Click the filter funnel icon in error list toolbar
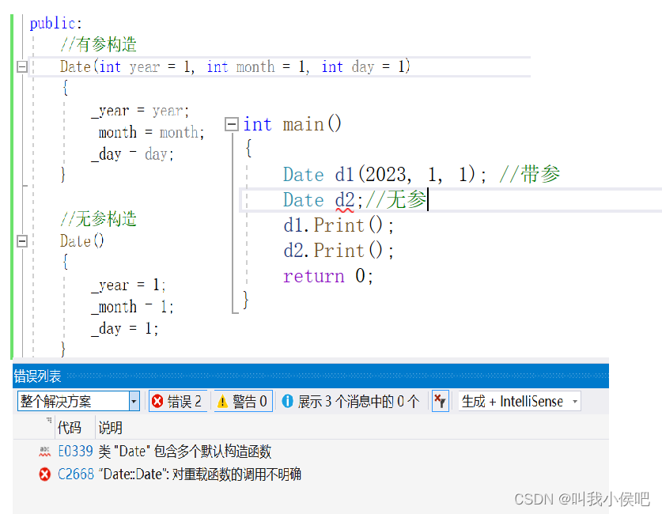The image size is (662, 514). point(441,401)
